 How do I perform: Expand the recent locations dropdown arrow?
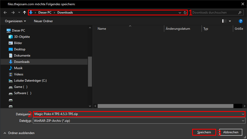click(19, 13)
